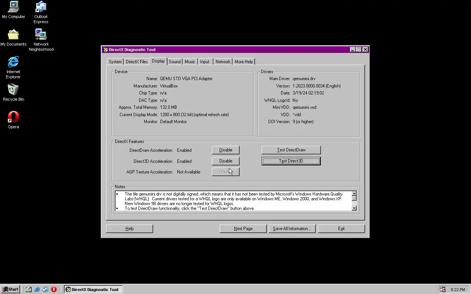Screen dimensions: 471x294
Task: Launch Internet Explorer desktop icon
Action: [x=13, y=68]
